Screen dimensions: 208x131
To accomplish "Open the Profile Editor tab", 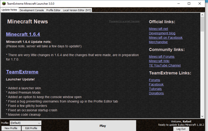I will [x=53, y=10].
